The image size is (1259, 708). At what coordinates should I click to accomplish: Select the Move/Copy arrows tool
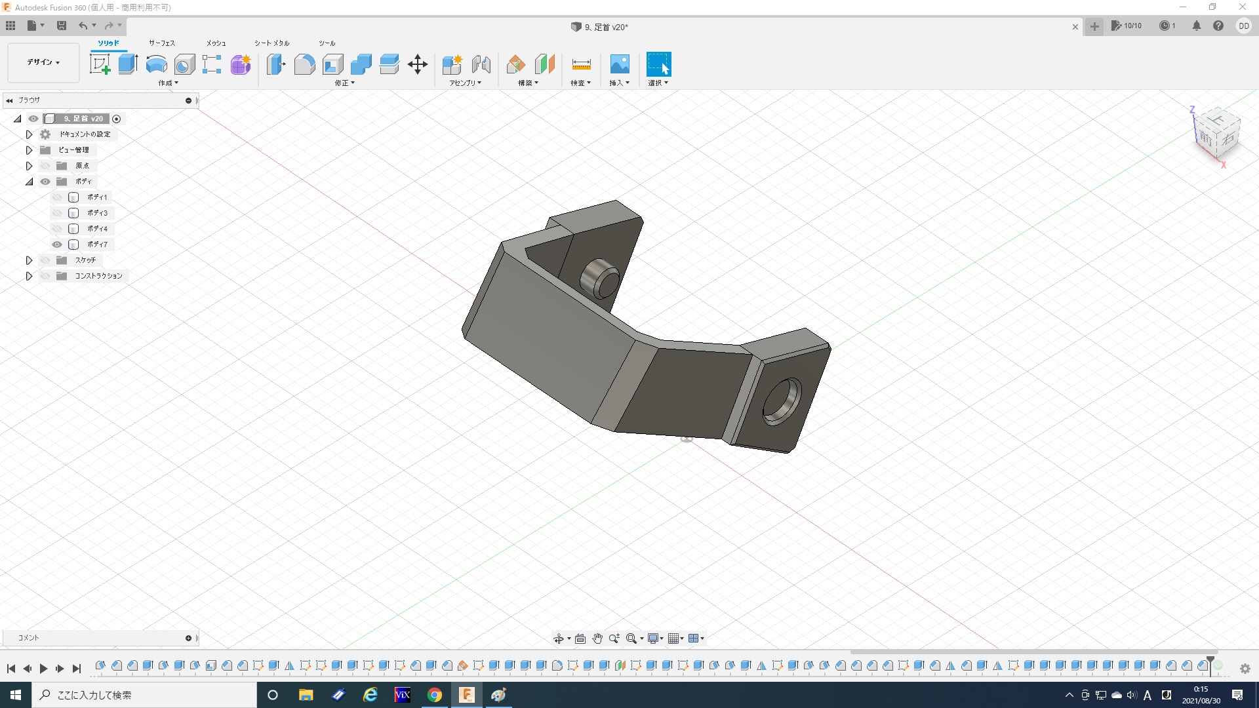(x=417, y=64)
